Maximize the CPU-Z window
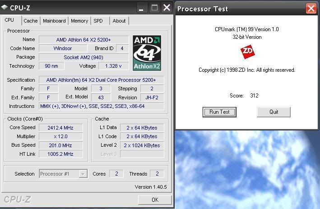 coord(154,8)
